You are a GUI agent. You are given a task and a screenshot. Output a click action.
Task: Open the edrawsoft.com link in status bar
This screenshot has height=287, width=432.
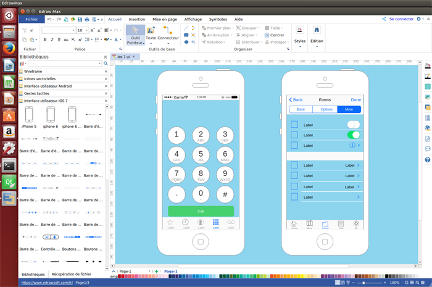47,283
